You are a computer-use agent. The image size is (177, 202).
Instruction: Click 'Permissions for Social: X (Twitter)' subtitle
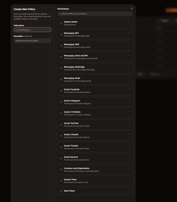(77, 115)
